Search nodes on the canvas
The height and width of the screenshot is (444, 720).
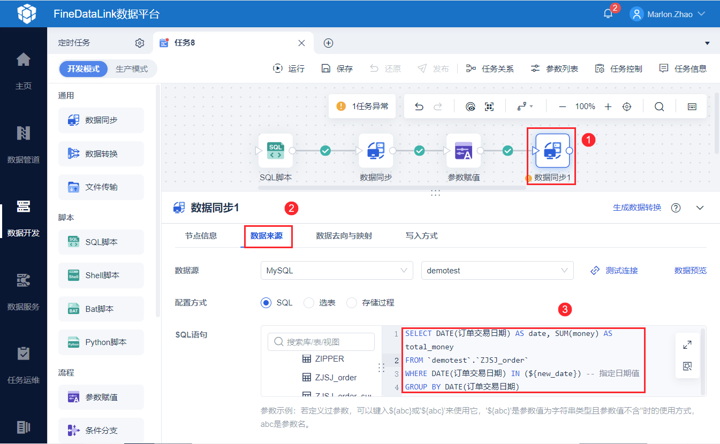coord(659,106)
